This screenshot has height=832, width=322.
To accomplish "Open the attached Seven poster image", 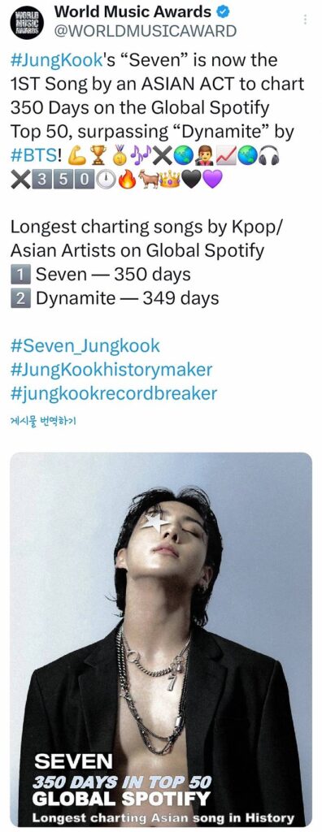I will coord(161,639).
